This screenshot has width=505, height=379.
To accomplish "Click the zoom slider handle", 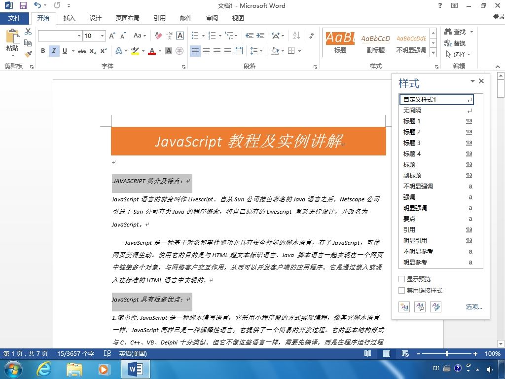I will tap(447, 353).
